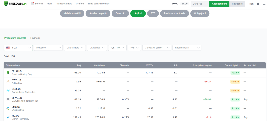Open the Capitalizare filter dropdown

[x=75, y=48]
